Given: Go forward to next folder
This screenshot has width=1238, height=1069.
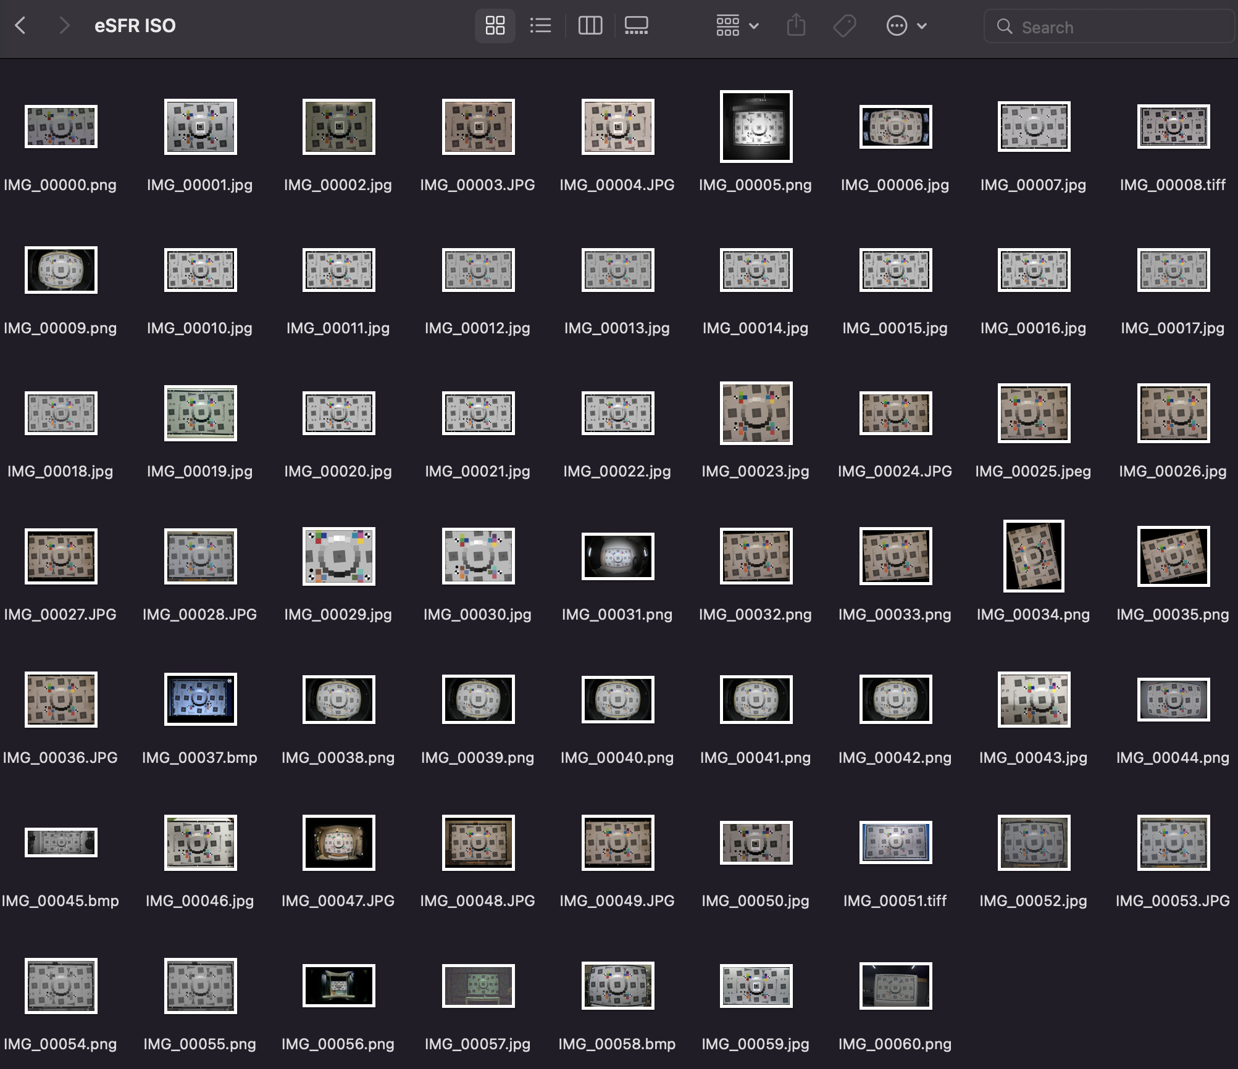Looking at the screenshot, I should click(x=64, y=26).
